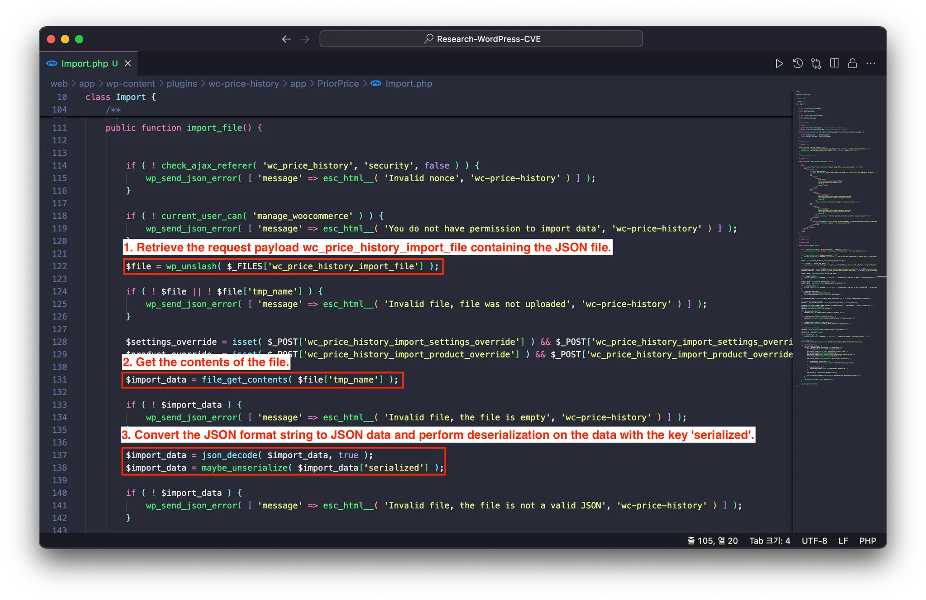Toggle LF line ending selector

click(x=843, y=541)
